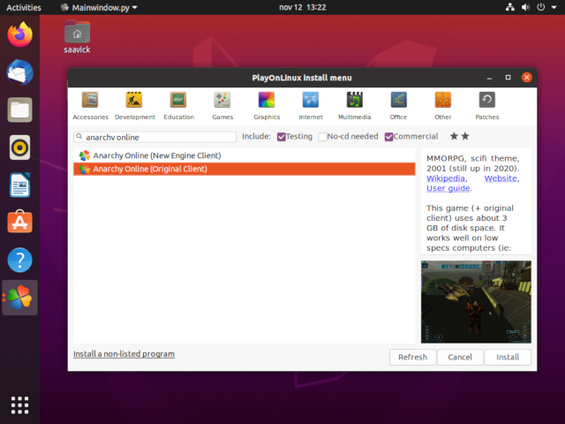
Task: Select Anarchy Online (Original Client) row
Action: [x=244, y=169]
